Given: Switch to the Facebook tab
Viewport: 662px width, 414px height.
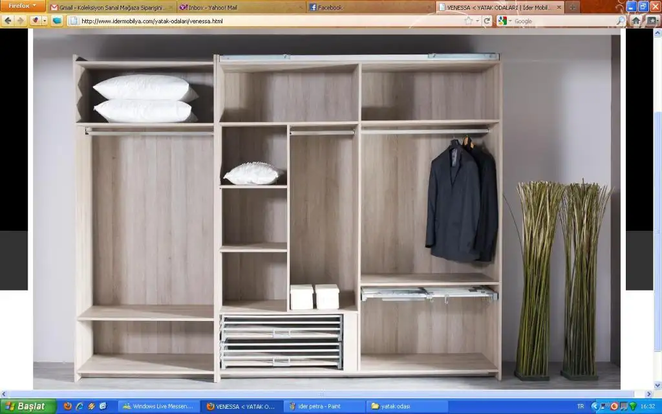Looking at the screenshot, I should click(368, 7).
